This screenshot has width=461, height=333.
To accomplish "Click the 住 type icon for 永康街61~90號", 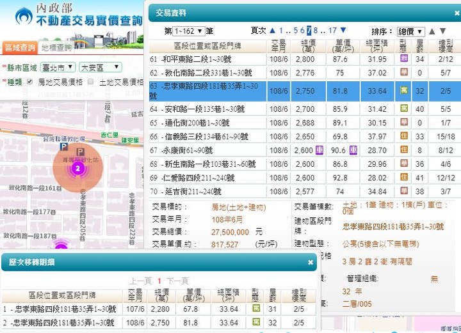I will click(x=404, y=150).
